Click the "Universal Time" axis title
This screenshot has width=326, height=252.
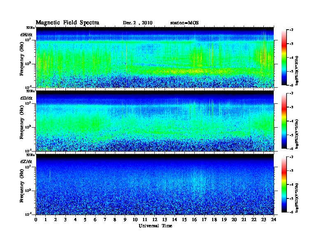pyautogui.click(x=155, y=226)
